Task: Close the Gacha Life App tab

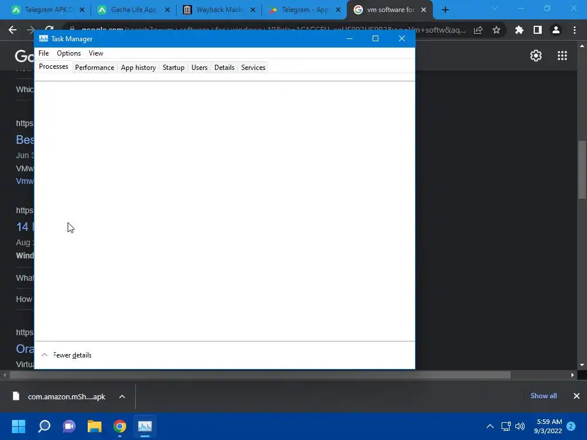Action: pyautogui.click(x=167, y=10)
